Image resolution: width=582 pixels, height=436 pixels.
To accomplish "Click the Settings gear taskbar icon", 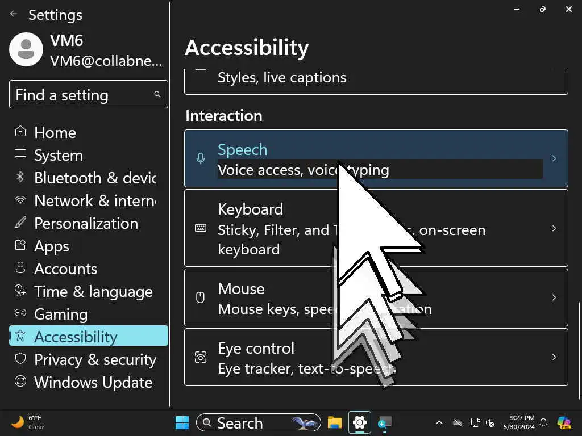I will [359, 422].
